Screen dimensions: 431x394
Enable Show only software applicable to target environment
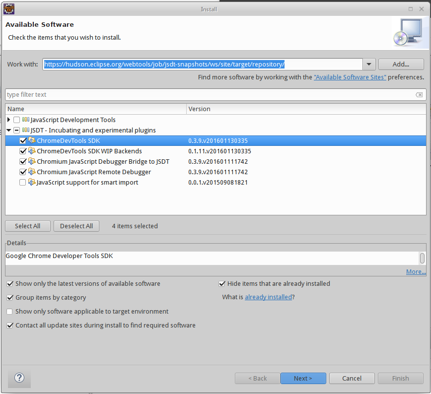pyautogui.click(x=9, y=312)
